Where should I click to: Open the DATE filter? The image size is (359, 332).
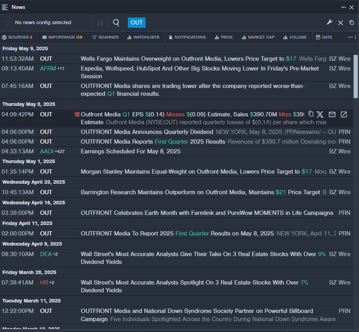pos(324,37)
